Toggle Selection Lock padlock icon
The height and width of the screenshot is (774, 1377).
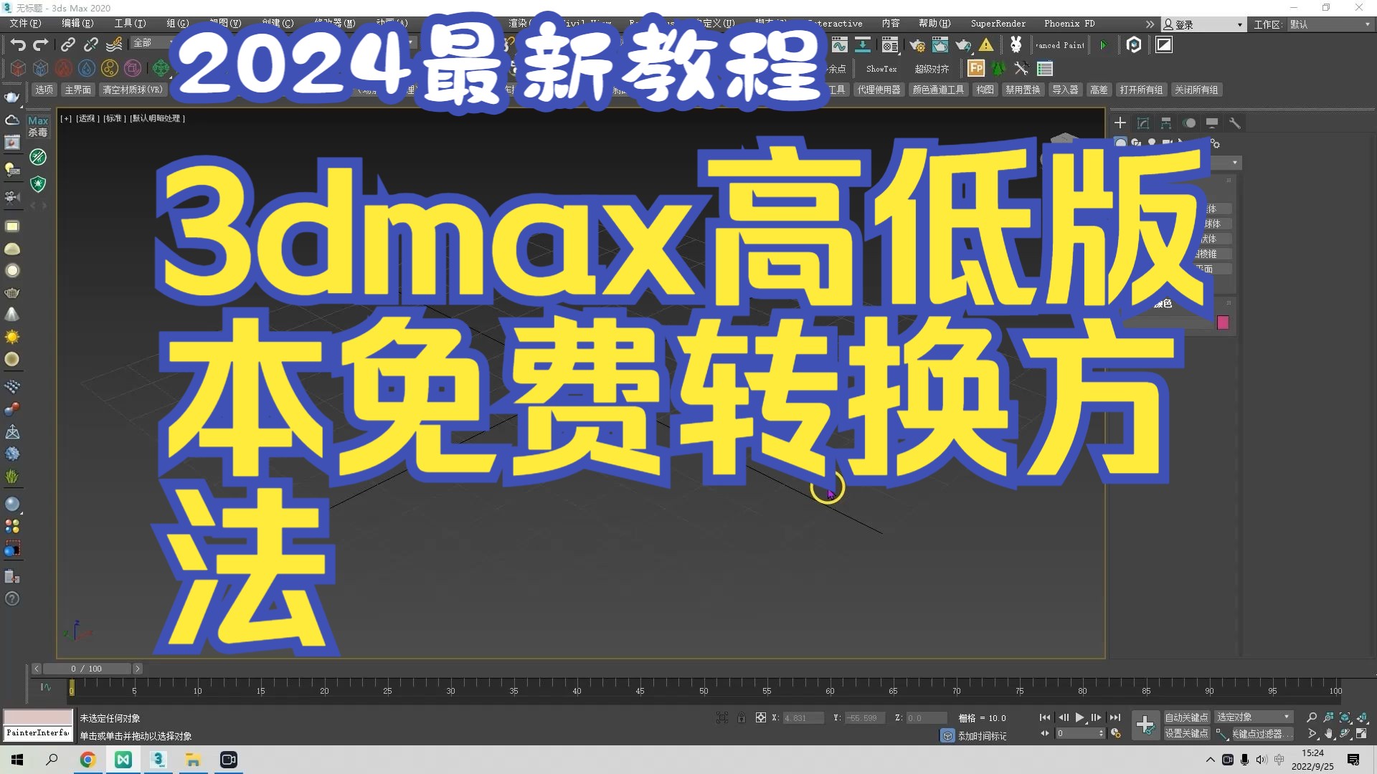coord(742,717)
